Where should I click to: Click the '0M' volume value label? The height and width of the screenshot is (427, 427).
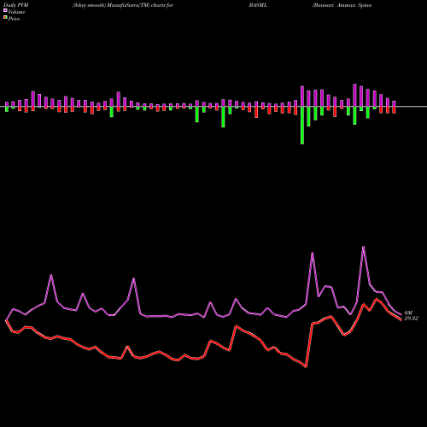coord(408,313)
